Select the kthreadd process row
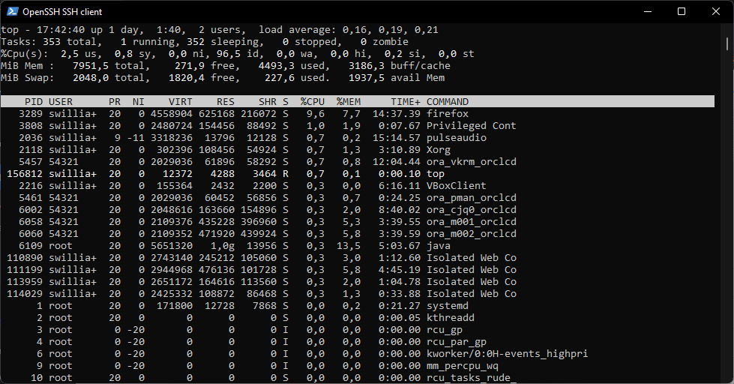Screen dimensions: 734x384 pyautogui.click(x=451, y=318)
